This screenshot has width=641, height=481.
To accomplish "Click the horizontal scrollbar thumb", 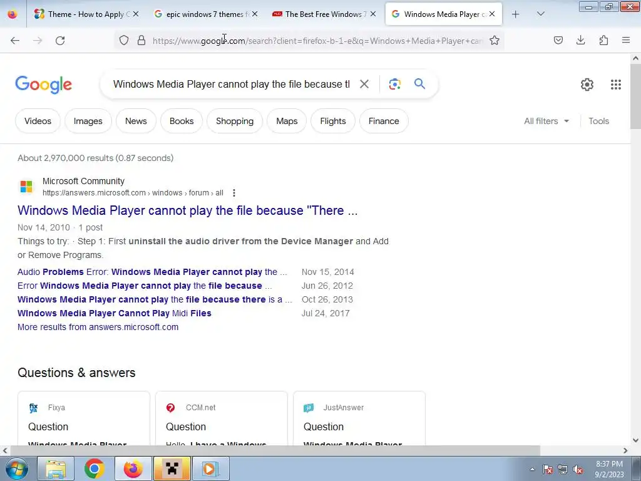I will [x=275, y=450].
